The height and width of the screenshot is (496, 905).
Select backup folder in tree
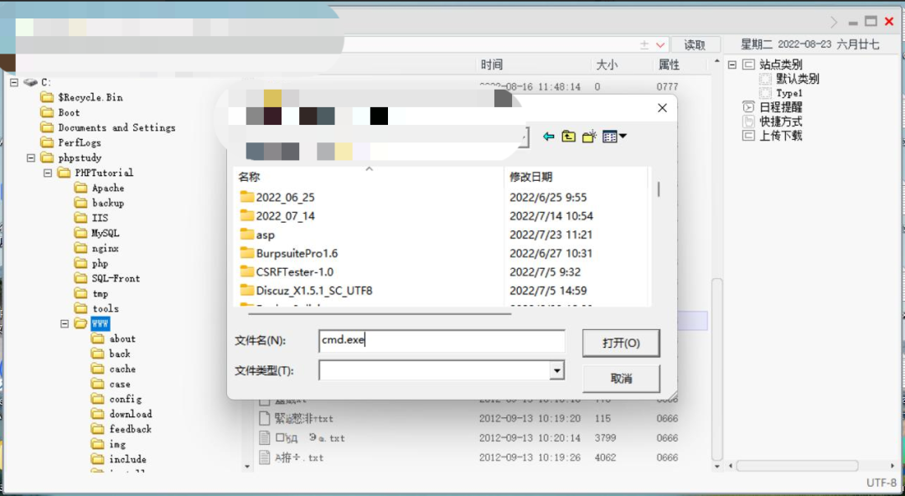(x=99, y=203)
